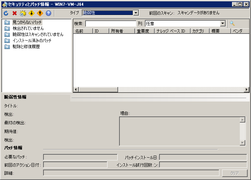Sort by the 名前 column header
Viewport: 251px width, 180px height.
(x=83, y=31)
